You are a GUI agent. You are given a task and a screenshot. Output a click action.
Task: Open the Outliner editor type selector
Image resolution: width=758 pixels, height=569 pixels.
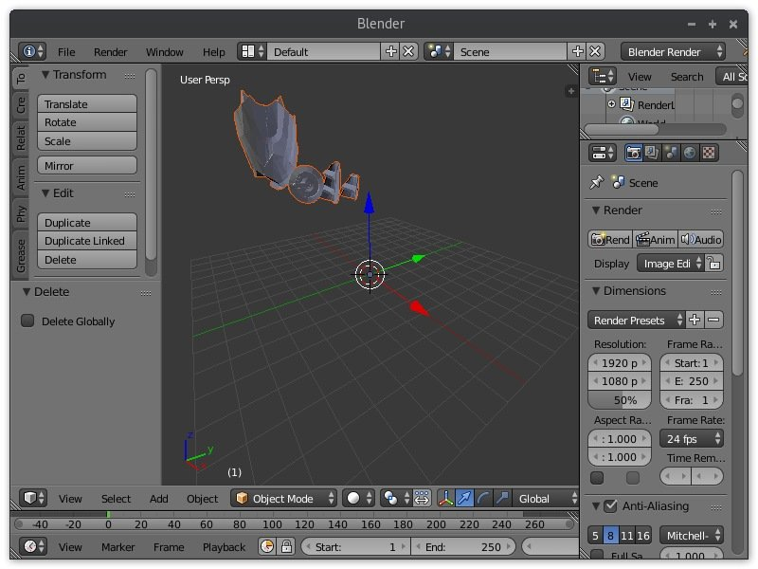coord(603,77)
